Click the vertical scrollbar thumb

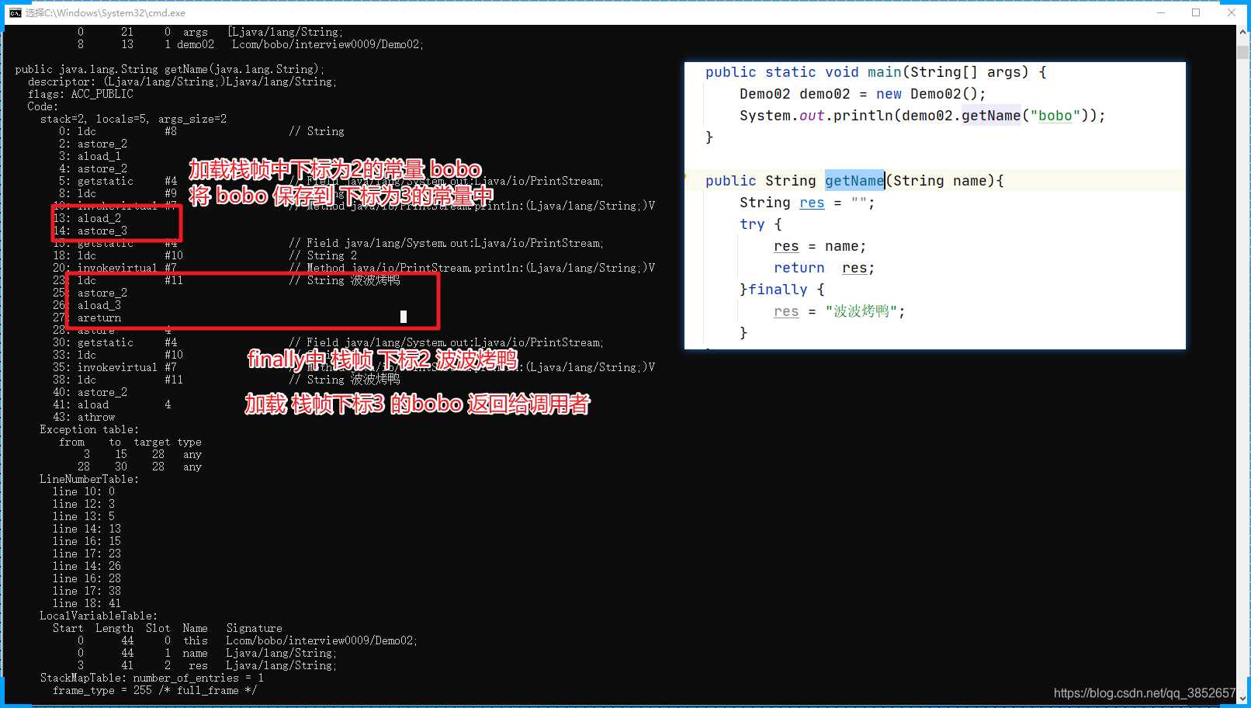point(1242,52)
